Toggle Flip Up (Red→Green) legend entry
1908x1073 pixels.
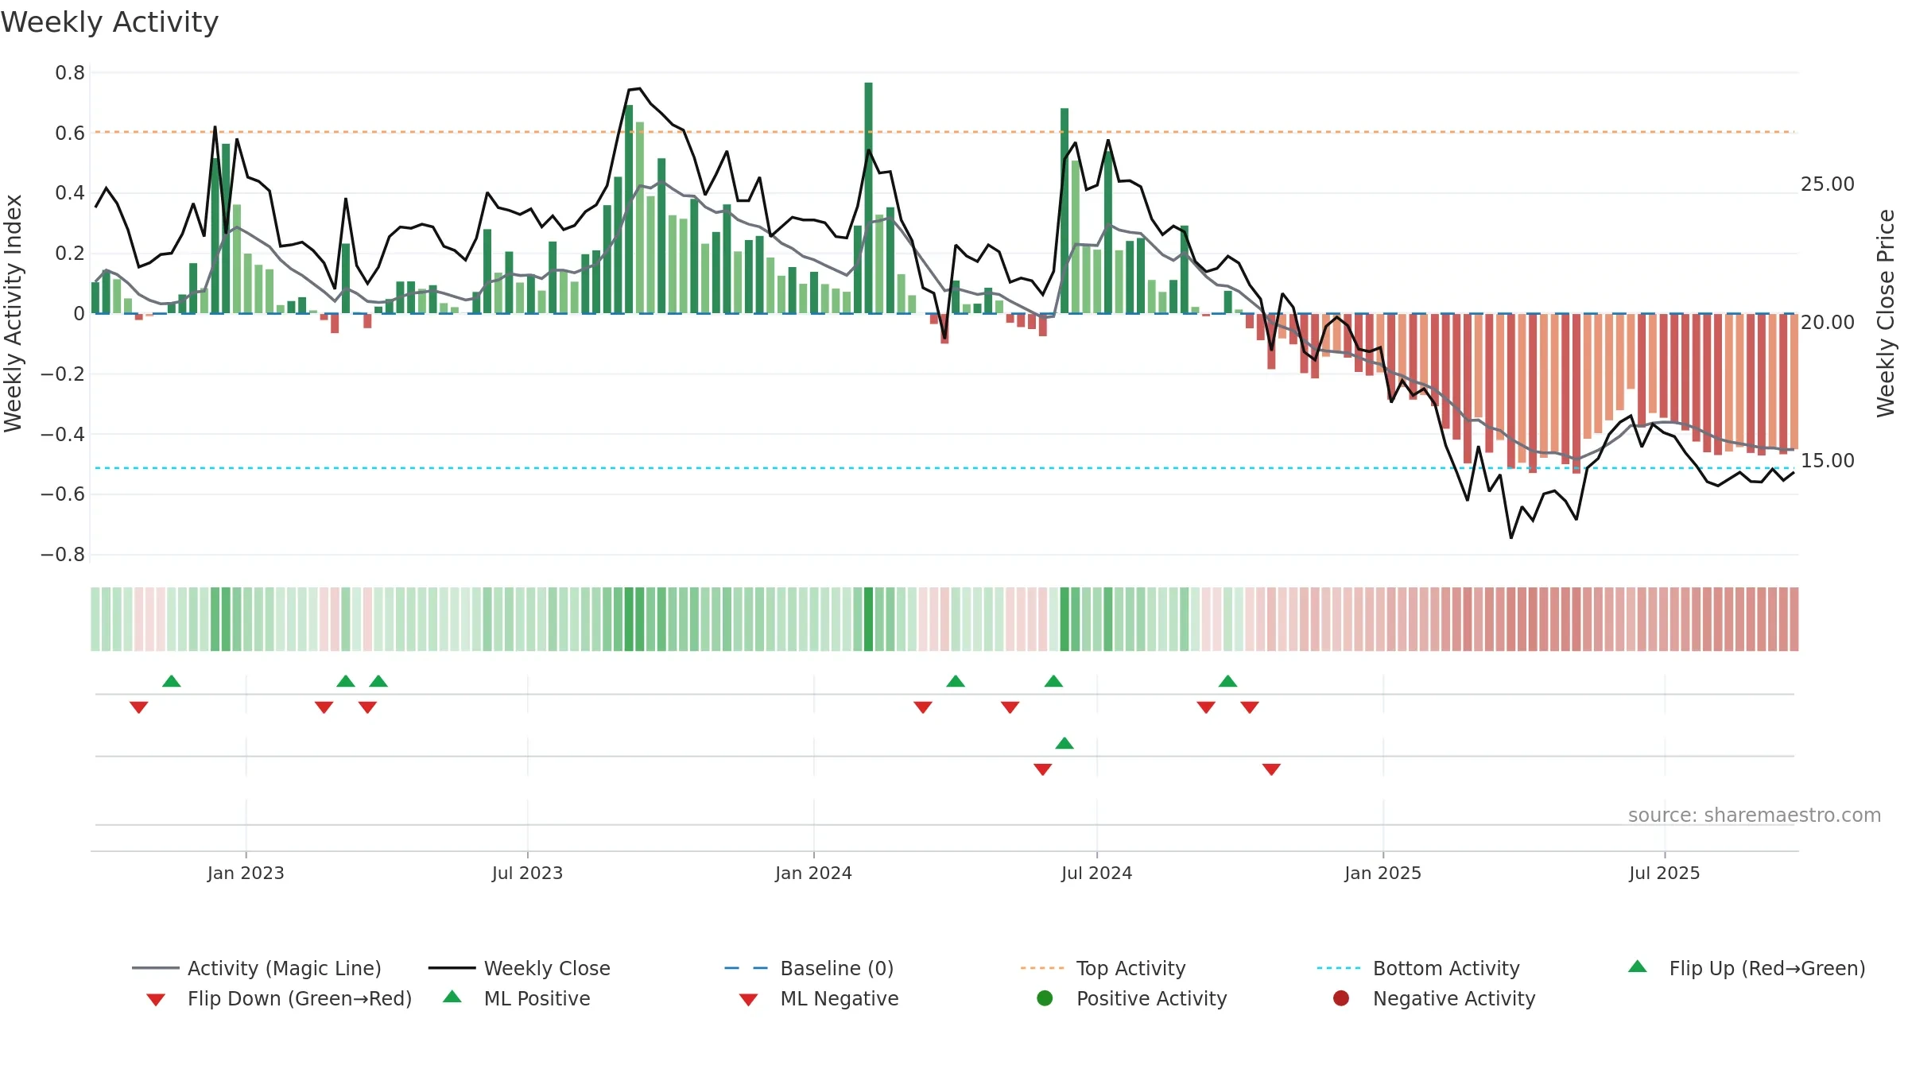(x=1746, y=968)
